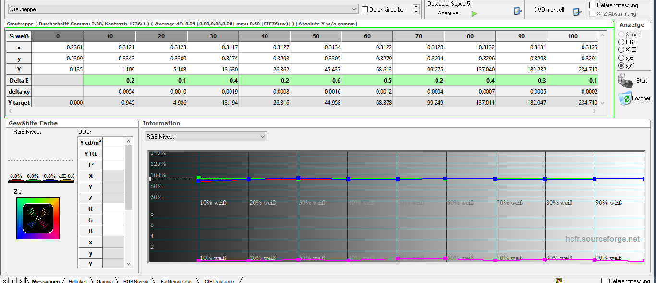Image resolution: width=656 pixels, height=283 pixels.
Task: Switch to the Helligkeit tab
Action: 78,281
